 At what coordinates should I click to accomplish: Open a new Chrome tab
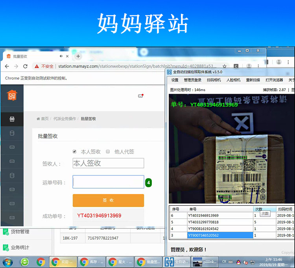78,56
